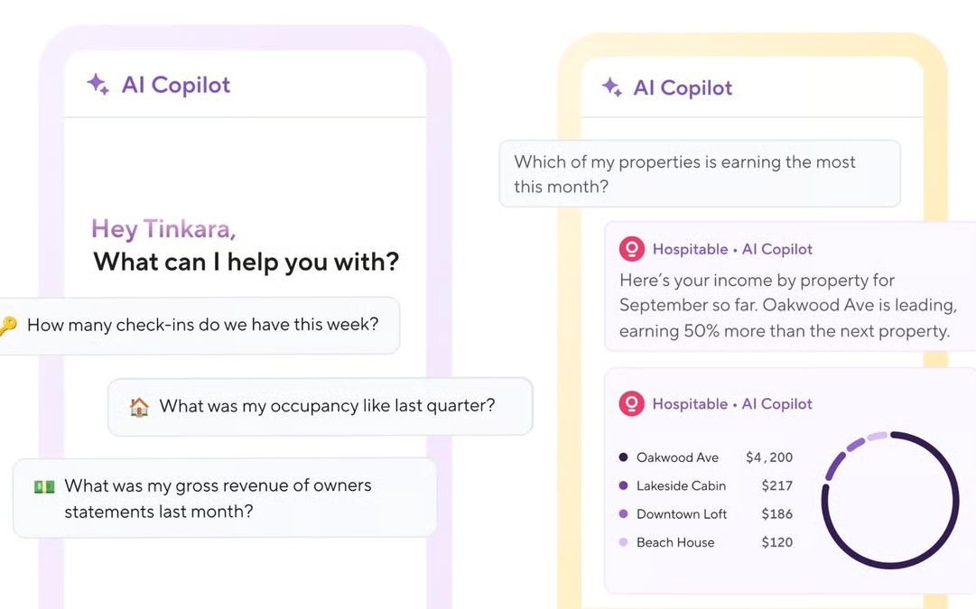Click 'Hospitable • AI Copilot' label on chart card
This screenshot has height=609, width=976.
pyautogui.click(x=732, y=403)
